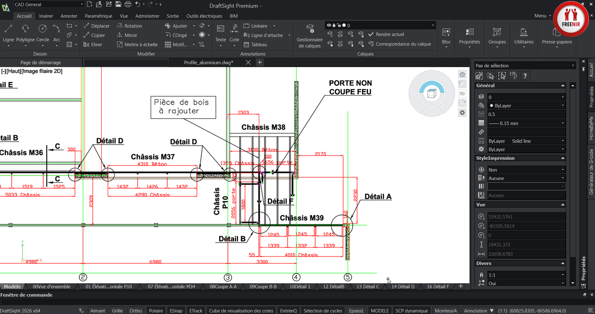Screen dimensions: 595x314
Task: Click the navigation cube settings gear
Action: pos(462,112)
